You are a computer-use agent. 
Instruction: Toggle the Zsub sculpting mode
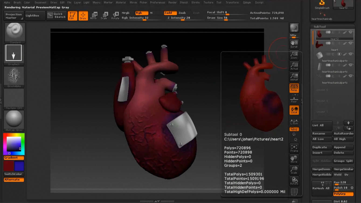click(x=182, y=13)
